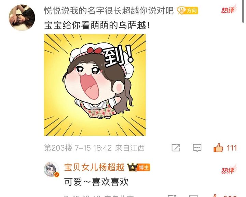View the cartoon 到! sticker image
Screen dimensions: 246x197
95,85
